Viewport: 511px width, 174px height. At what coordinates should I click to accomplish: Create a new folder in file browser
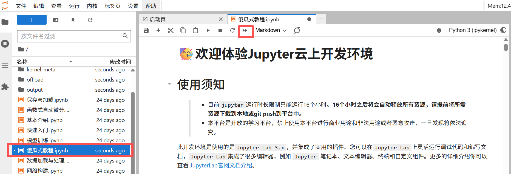[x=56, y=20]
